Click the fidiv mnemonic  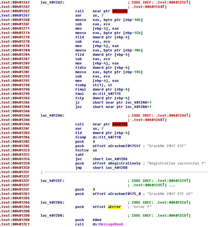(81, 68)
